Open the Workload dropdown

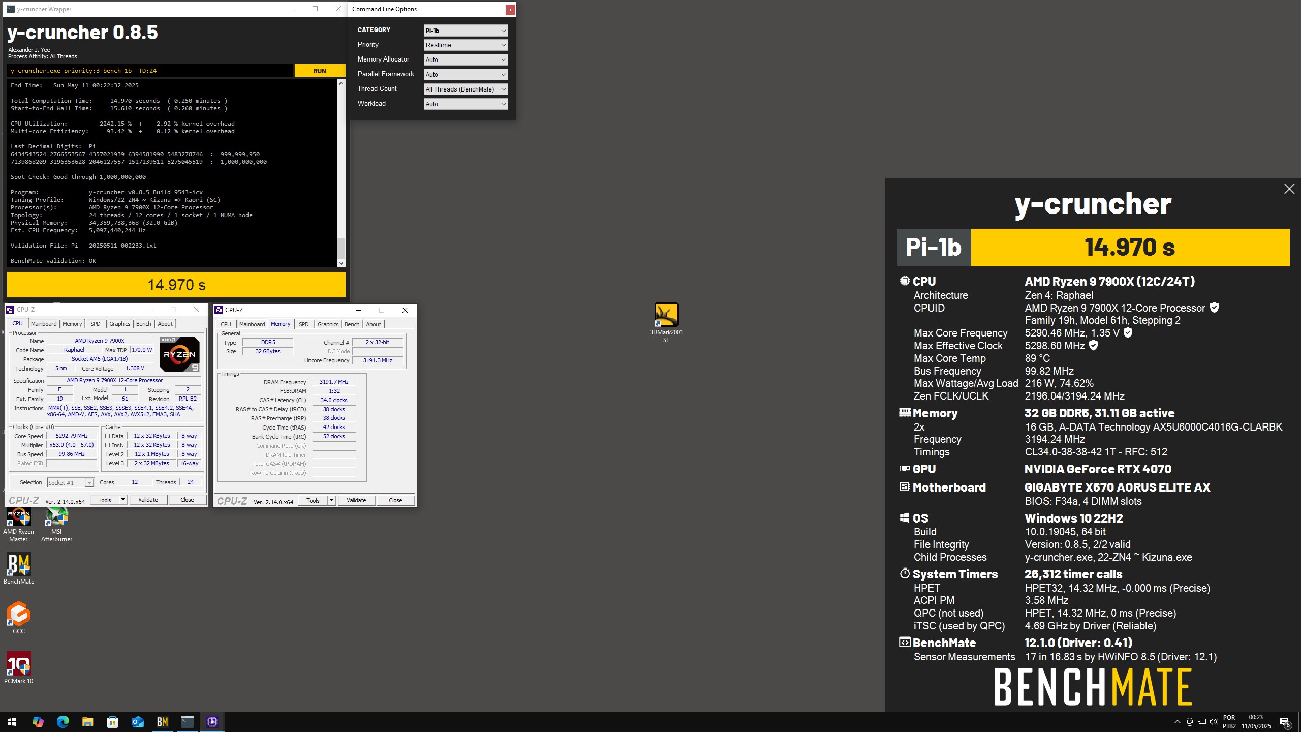[466, 104]
